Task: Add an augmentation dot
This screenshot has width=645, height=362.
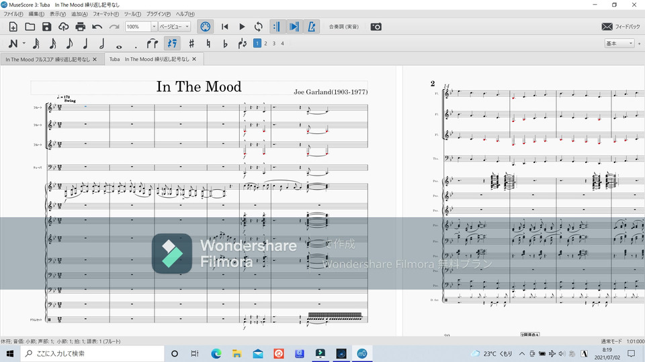Action: pos(135,46)
